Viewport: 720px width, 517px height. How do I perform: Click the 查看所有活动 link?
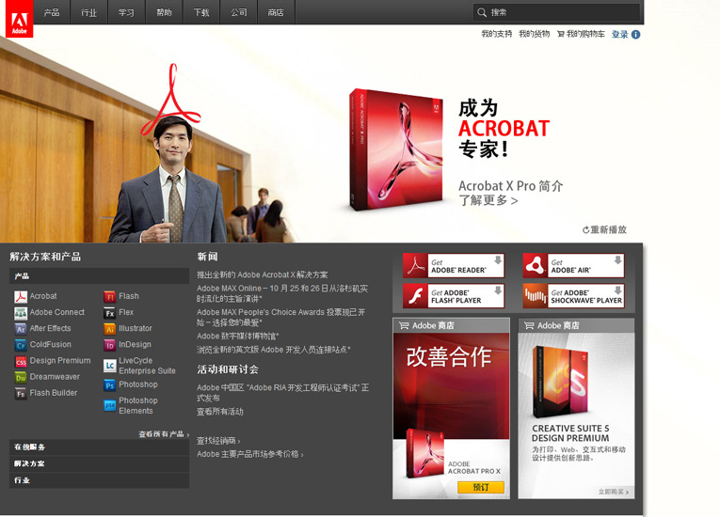(220, 412)
